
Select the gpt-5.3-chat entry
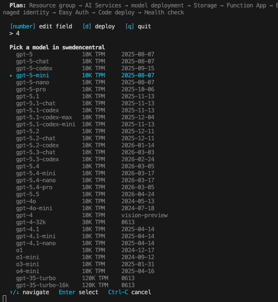click(x=85, y=152)
